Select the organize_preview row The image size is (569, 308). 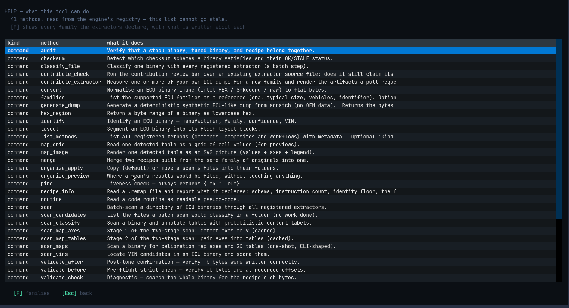click(280, 176)
